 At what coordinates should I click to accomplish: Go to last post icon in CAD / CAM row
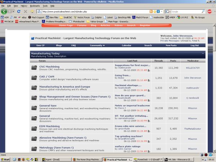point(149,80)
